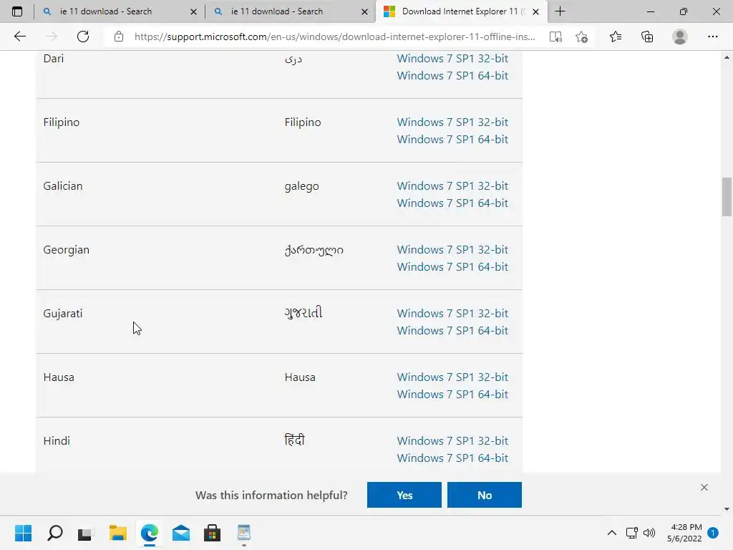Answer No to helpful question

coord(485,495)
